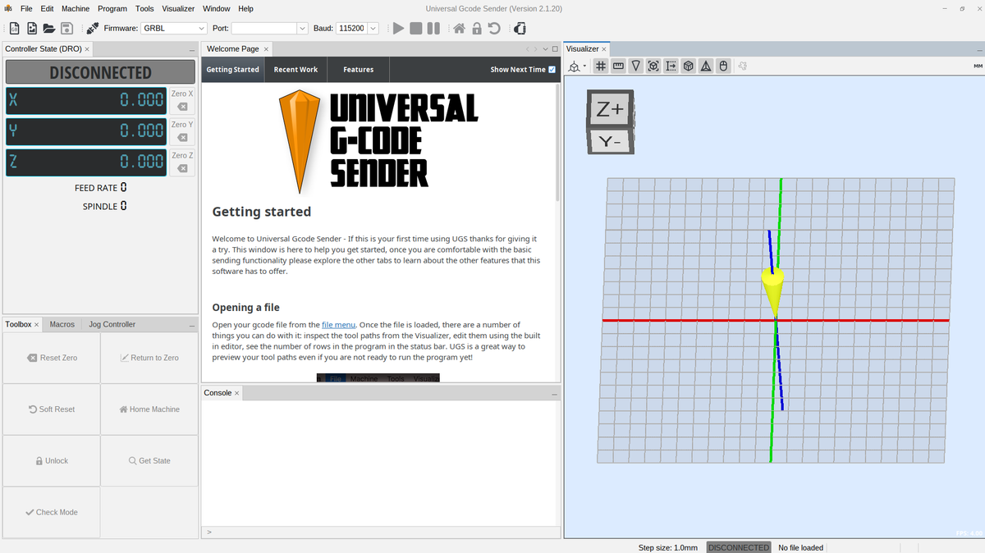Click the new gcode file icon
Viewport: 985px width, 553px height.
(15, 28)
